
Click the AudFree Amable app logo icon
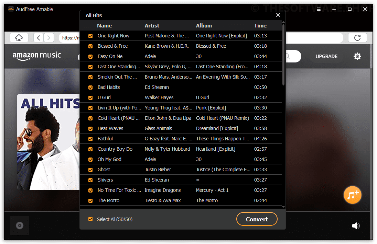click(x=11, y=9)
